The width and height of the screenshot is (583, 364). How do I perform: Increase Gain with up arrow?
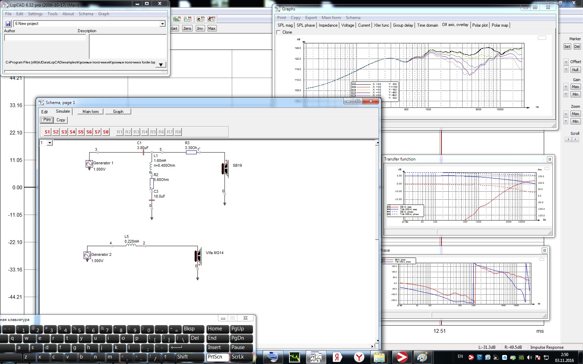point(566,87)
